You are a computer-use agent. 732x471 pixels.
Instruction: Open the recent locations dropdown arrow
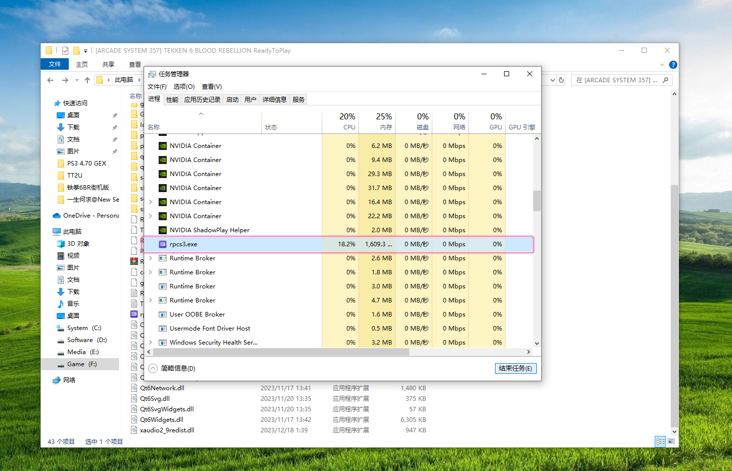[77, 80]
